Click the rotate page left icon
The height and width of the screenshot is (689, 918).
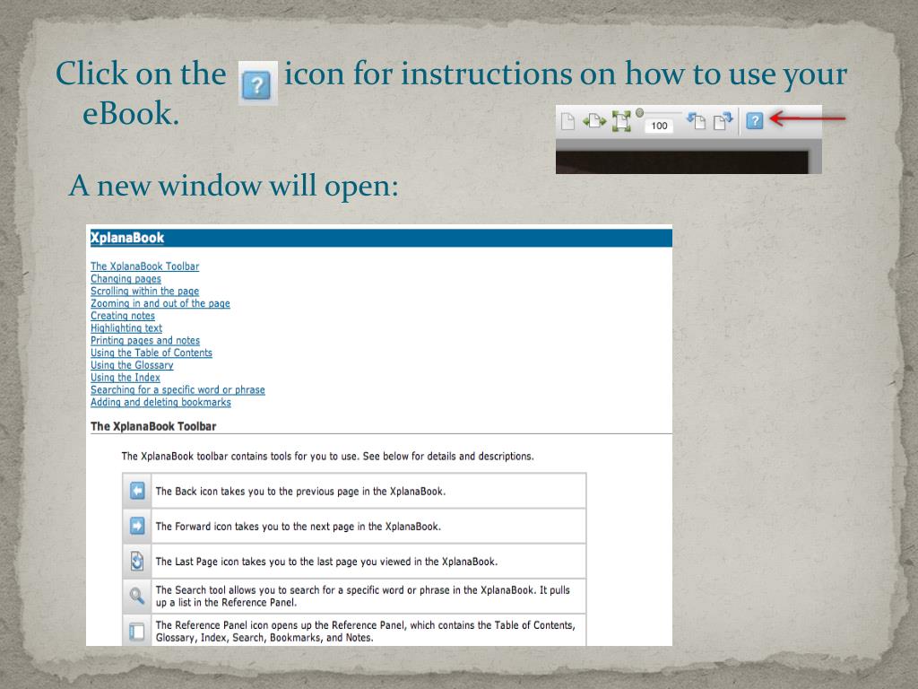697,121
